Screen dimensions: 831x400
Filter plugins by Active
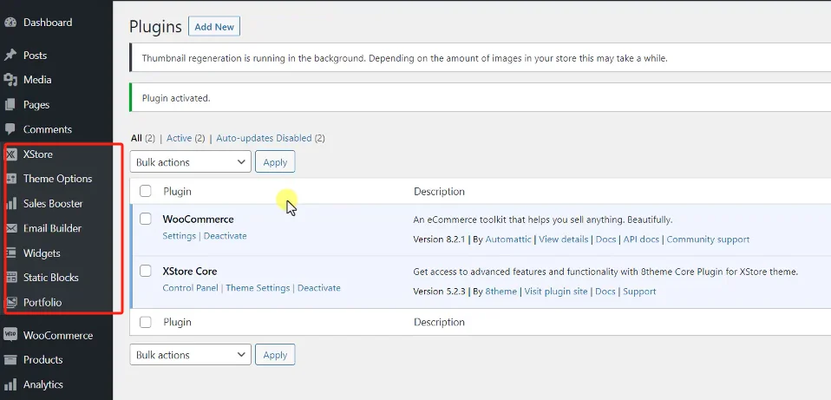tap(179, 138)
